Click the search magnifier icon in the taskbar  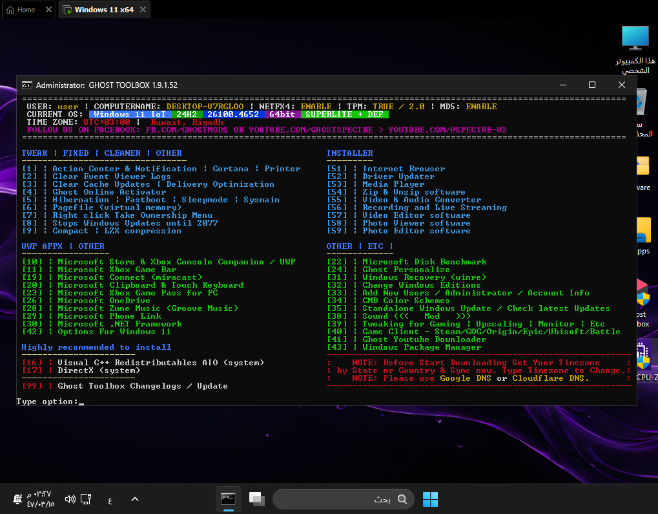(x=402, y=499)
